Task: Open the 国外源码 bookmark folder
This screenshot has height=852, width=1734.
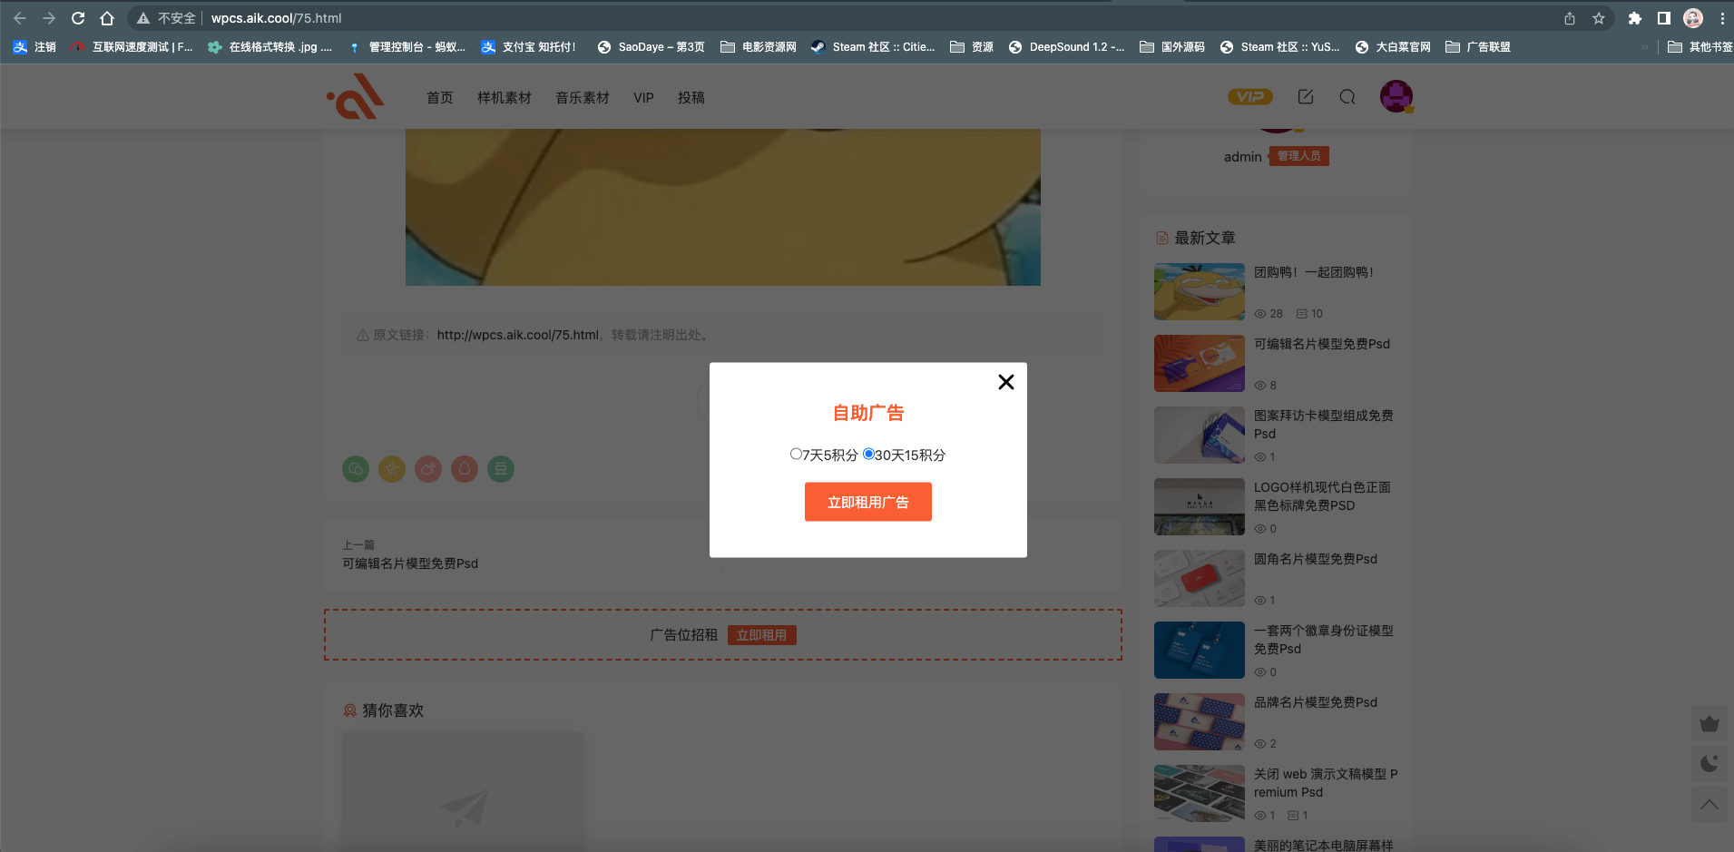Action: (x=1172, y=47)
